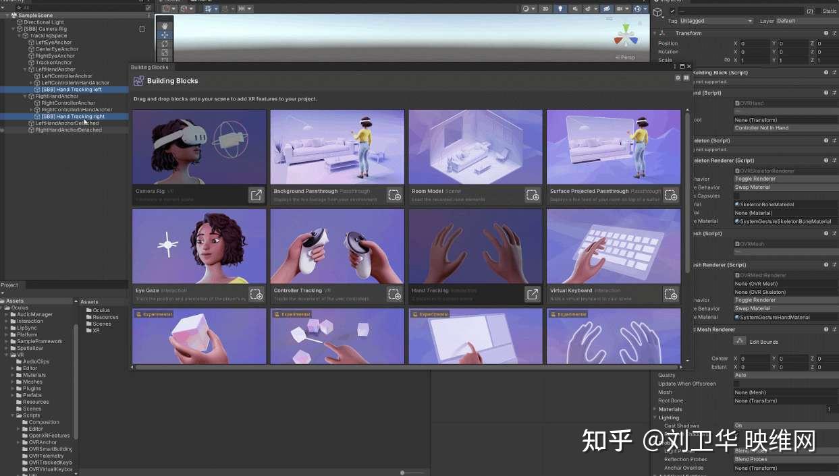Open the Tag Untagged dropdown
839x476 pixels.
pos(716,21)
